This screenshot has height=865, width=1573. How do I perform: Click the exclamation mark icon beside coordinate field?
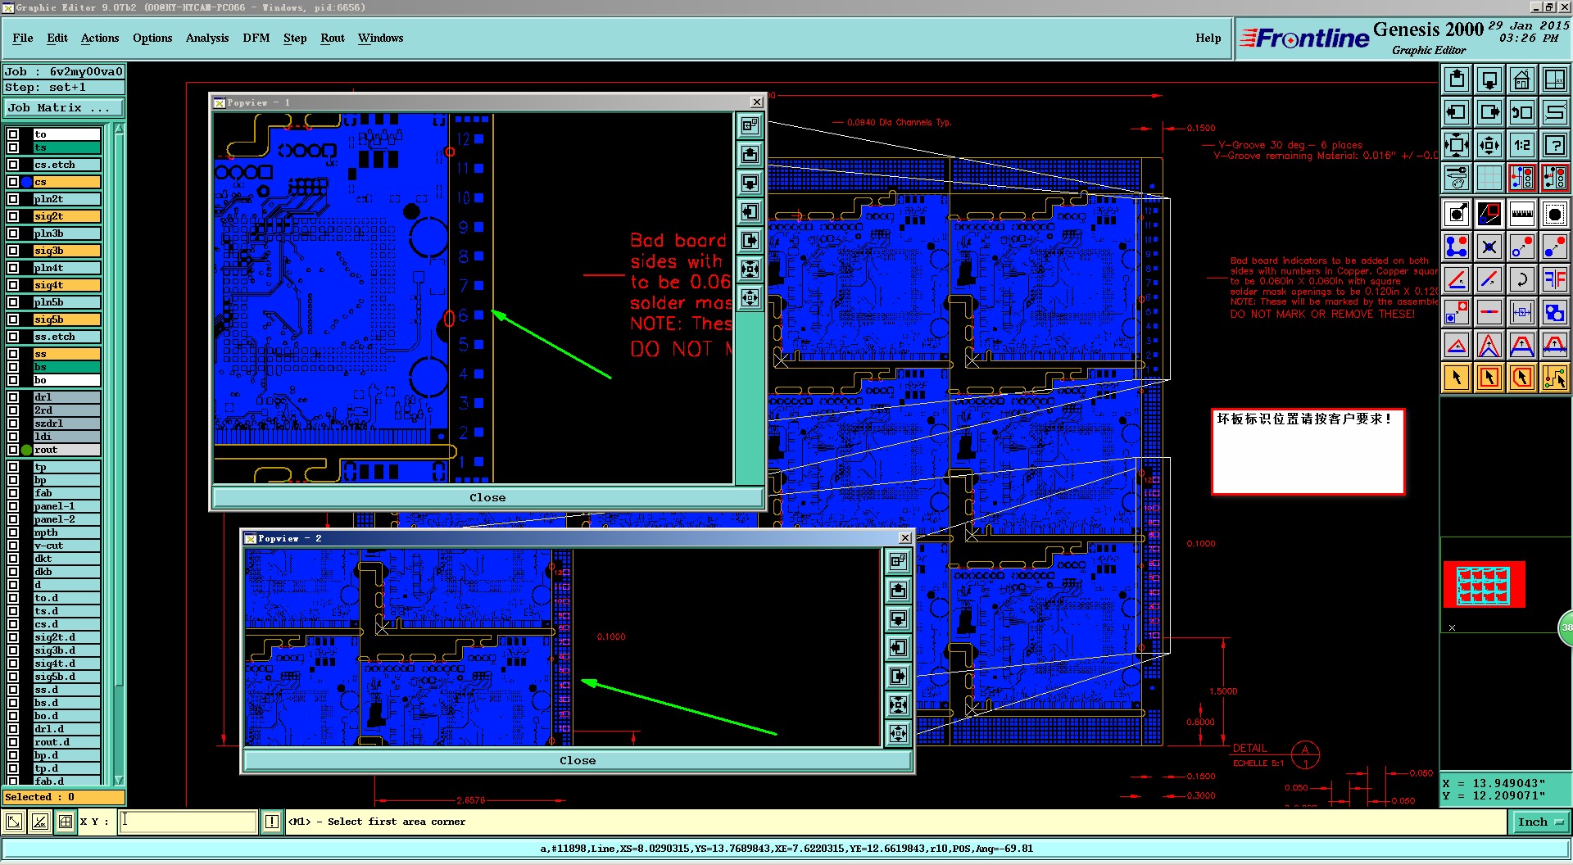click(272, 822)
